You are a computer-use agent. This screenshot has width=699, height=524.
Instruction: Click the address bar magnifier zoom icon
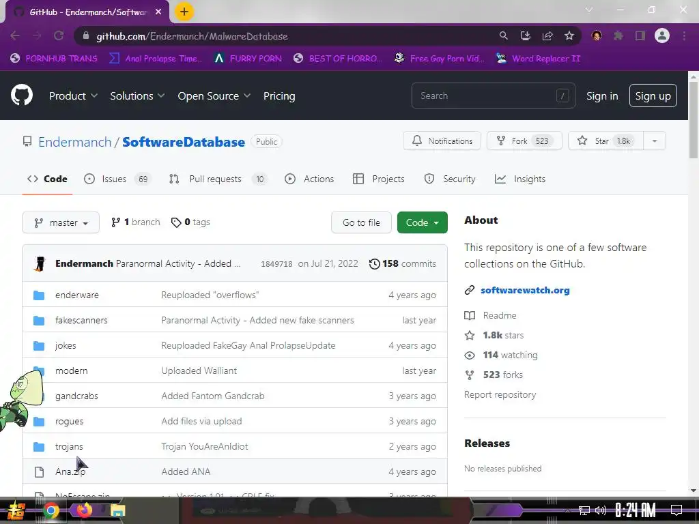(503, 35)
